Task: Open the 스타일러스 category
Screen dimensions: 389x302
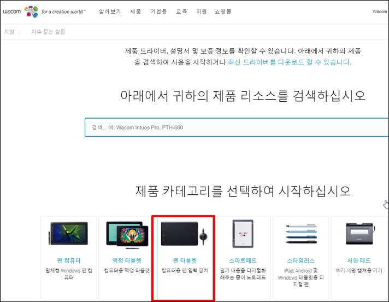Action: pyautogui.click(x=301, y=260)
